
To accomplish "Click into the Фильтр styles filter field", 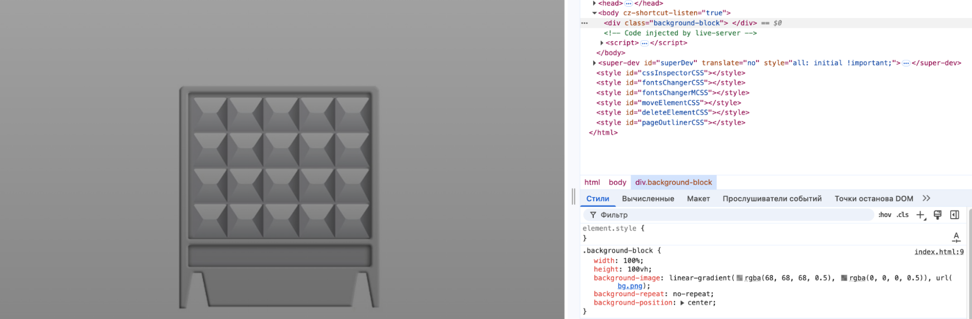I will [729, 215].
